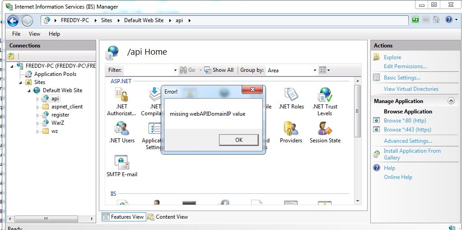
Task: Select the Sites tree item
Action: tap(39, 82)
